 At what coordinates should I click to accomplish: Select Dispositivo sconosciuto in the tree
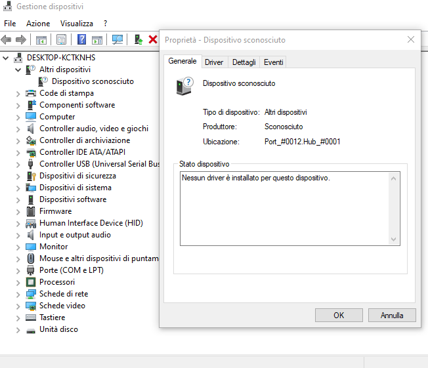coord(93,81)
